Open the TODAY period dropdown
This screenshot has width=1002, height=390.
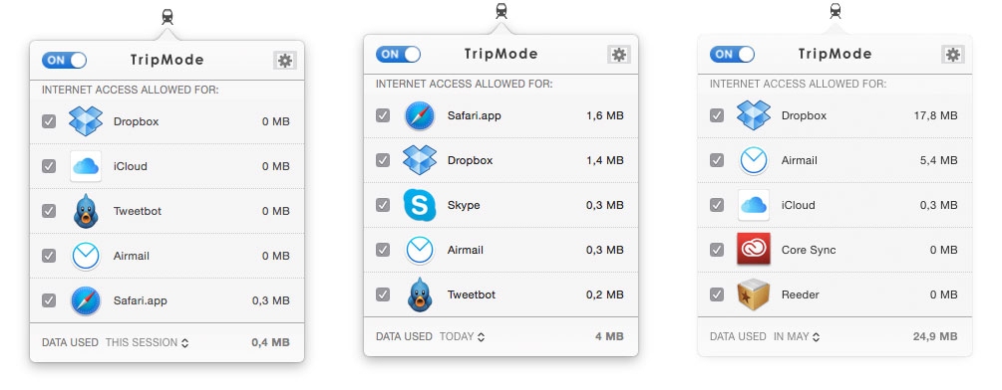pyautogui.click(x=462, y=336)
